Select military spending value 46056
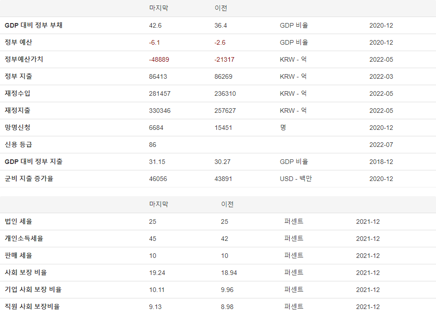436x315 pixels. 158,179
